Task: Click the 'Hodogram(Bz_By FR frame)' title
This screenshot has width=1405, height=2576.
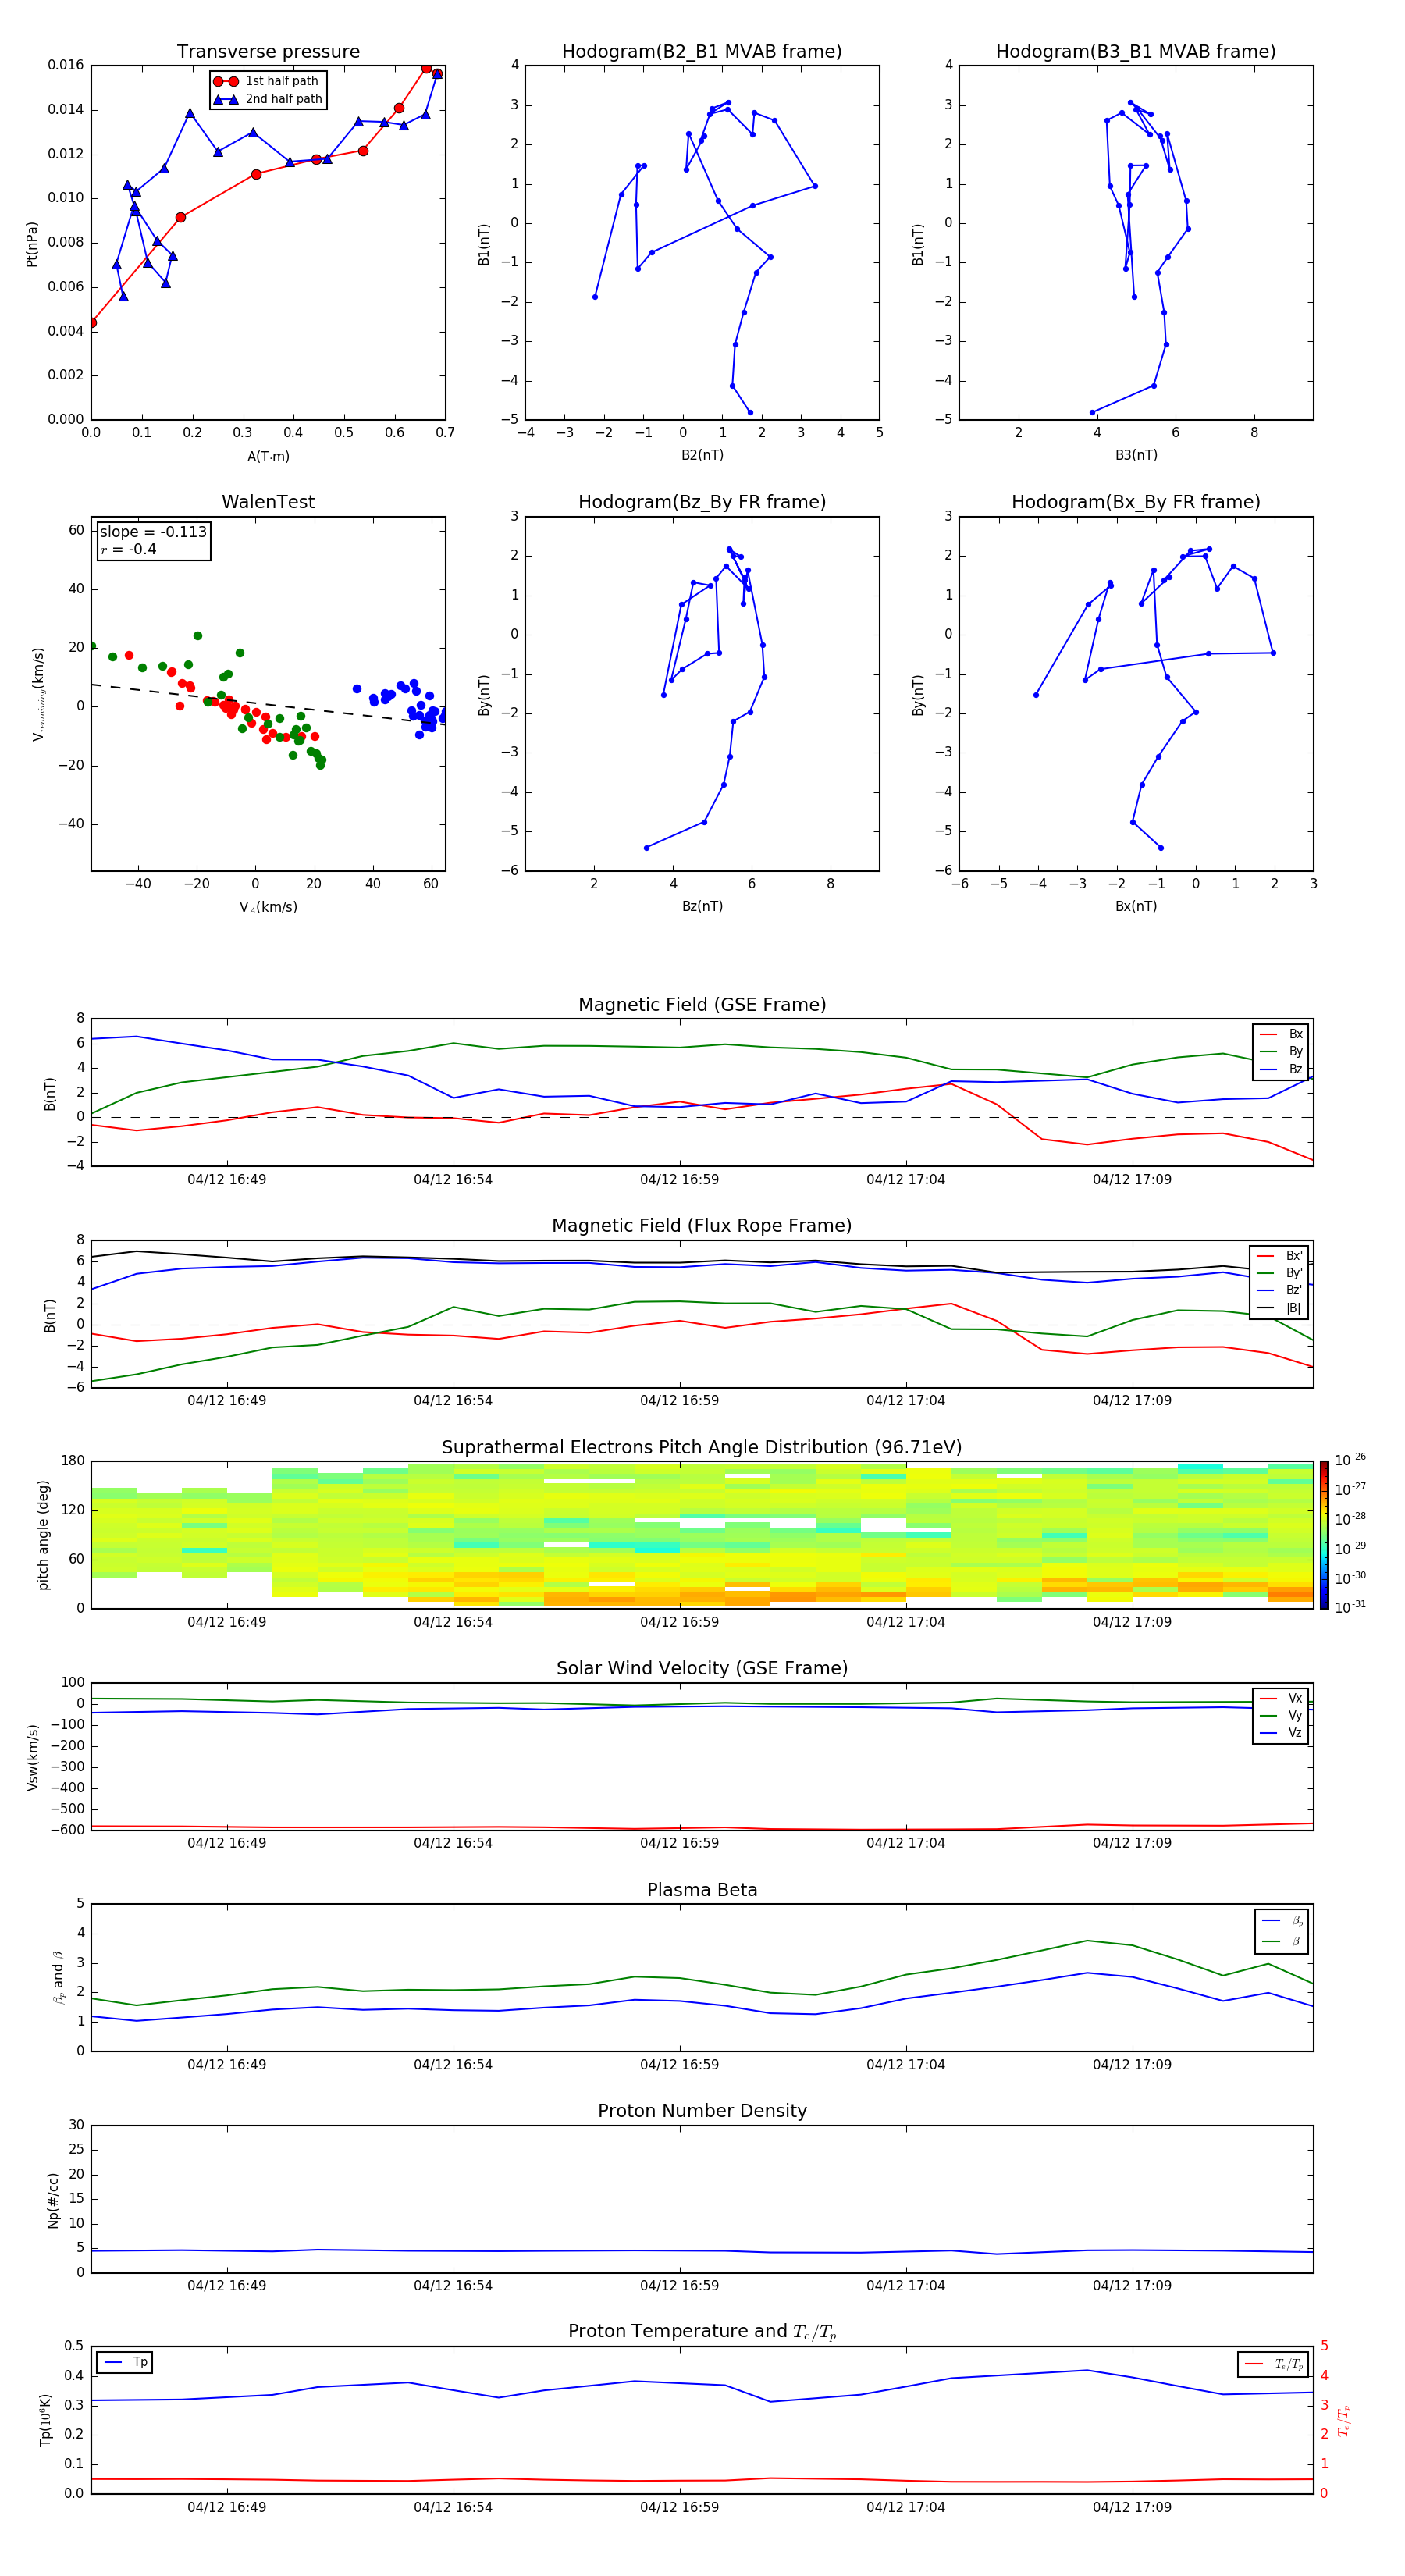Action: [x=702, y=502]
